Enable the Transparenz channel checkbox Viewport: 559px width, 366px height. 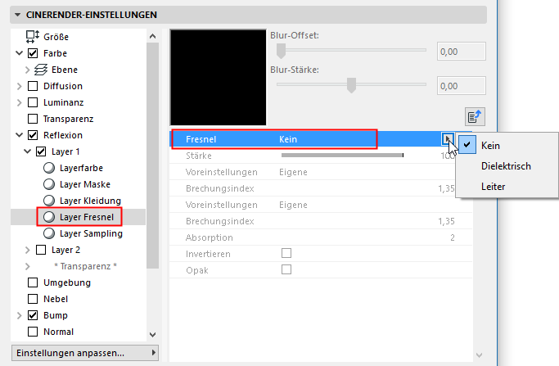33,119
